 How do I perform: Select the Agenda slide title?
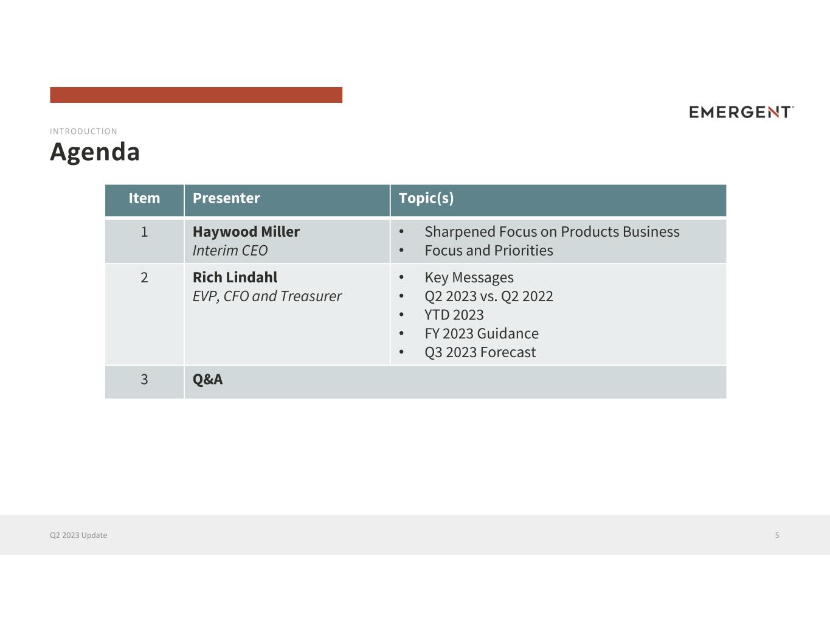pyautogui.click(x=95, y=152)
